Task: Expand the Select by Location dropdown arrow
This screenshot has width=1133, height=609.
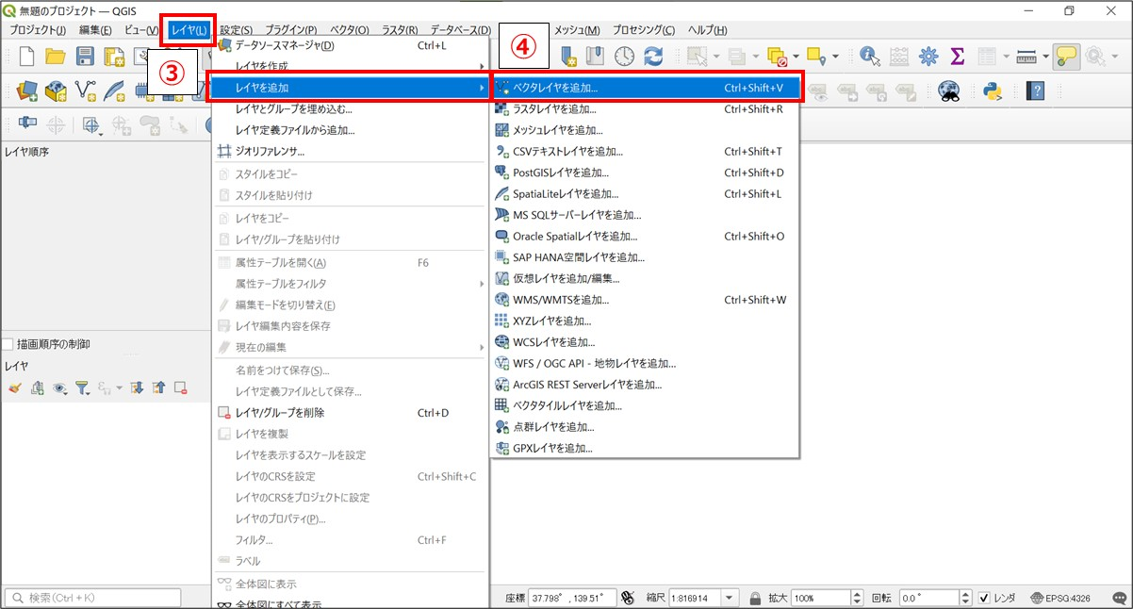Action: [x=834, y=57]
